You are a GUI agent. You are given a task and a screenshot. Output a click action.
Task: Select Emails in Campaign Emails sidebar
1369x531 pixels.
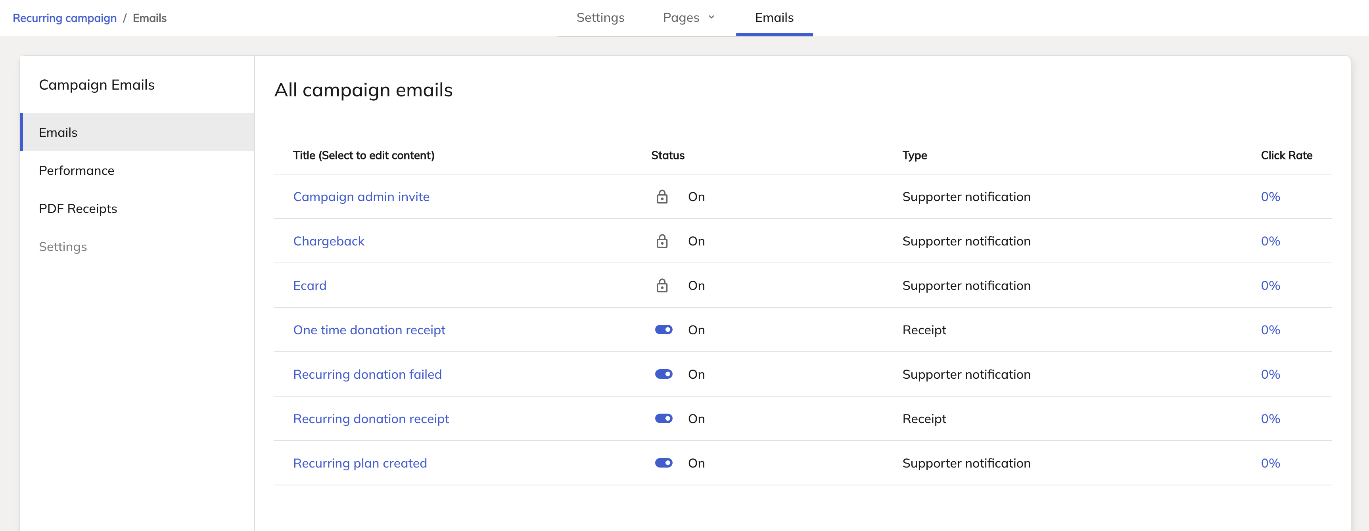point(58,132)
